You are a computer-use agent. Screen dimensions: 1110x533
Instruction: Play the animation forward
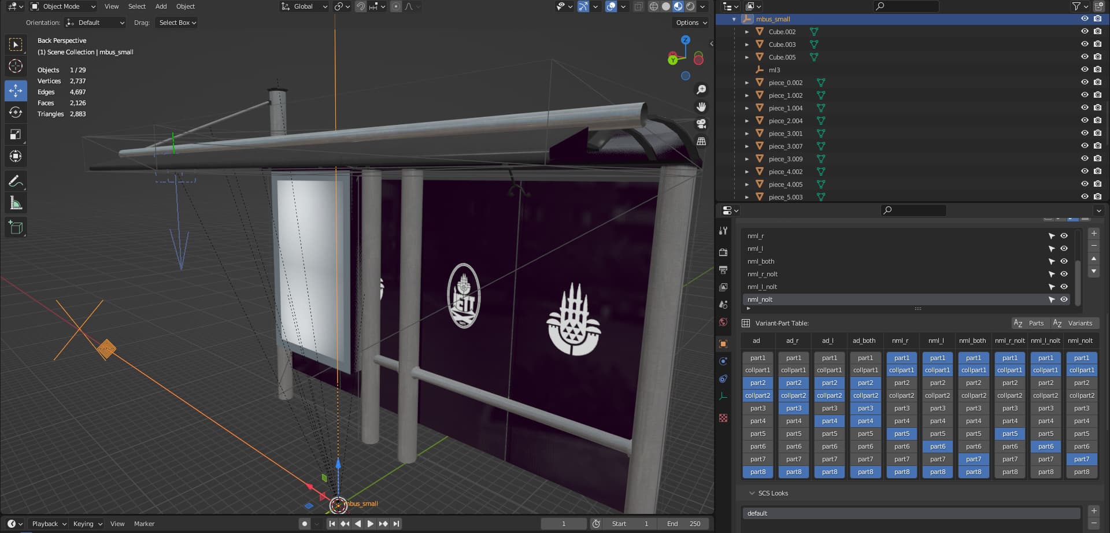pos(371,524)
